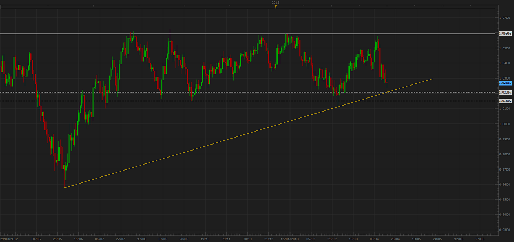Click the 0.9700 price axis tick
514x242 pixels.
tap(505, 169)
